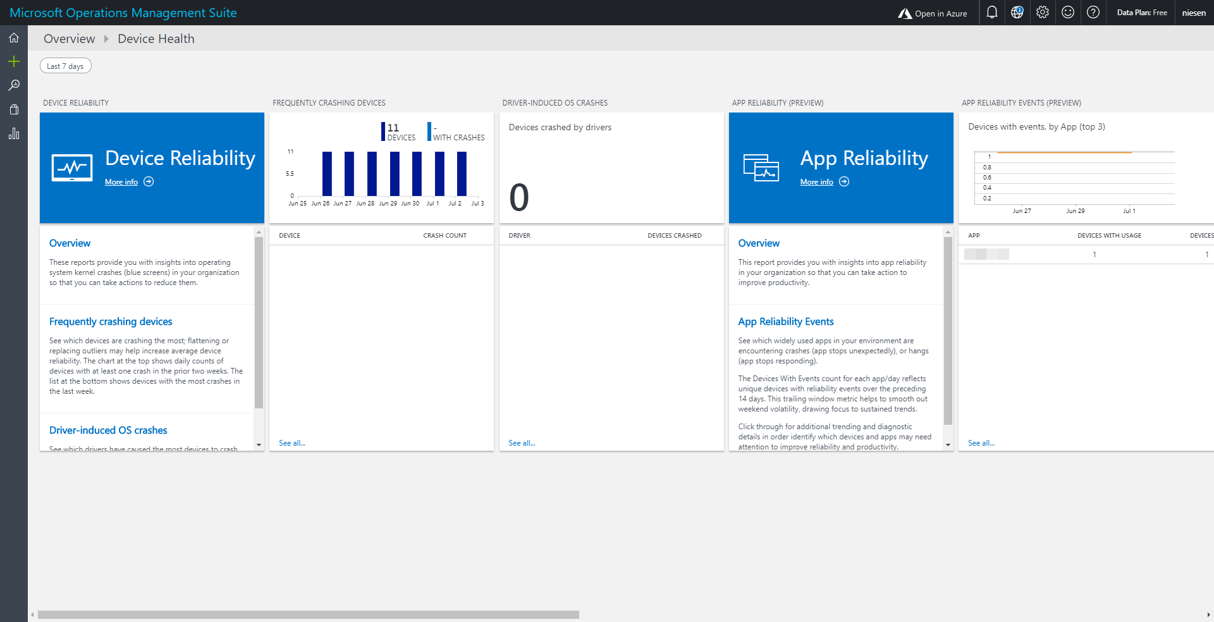Open the Home icon in sidebar
The image size is (1214, 622).
click(14, 38)
